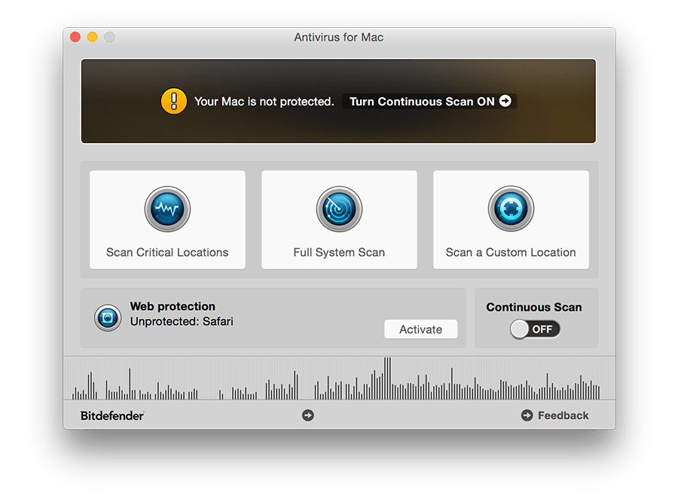Viewport: 678px width, 498px height.
Task: Click the arrow icon after Turn Continuous Scan ON
Action: tap(505, 101)
